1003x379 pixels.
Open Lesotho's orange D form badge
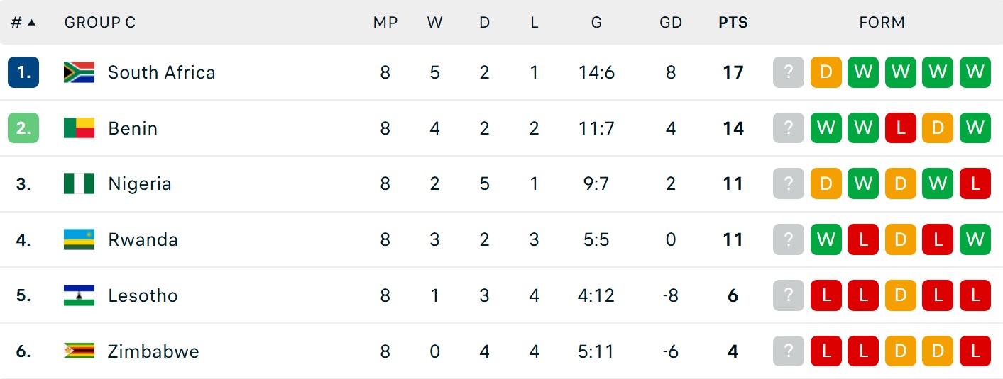pyautogui.click(x=901, y=295)
